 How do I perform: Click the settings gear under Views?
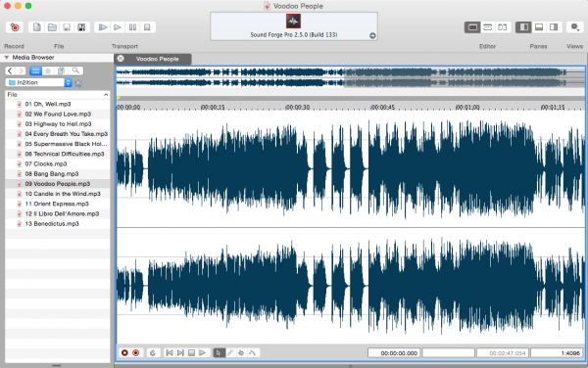(574, 27)
